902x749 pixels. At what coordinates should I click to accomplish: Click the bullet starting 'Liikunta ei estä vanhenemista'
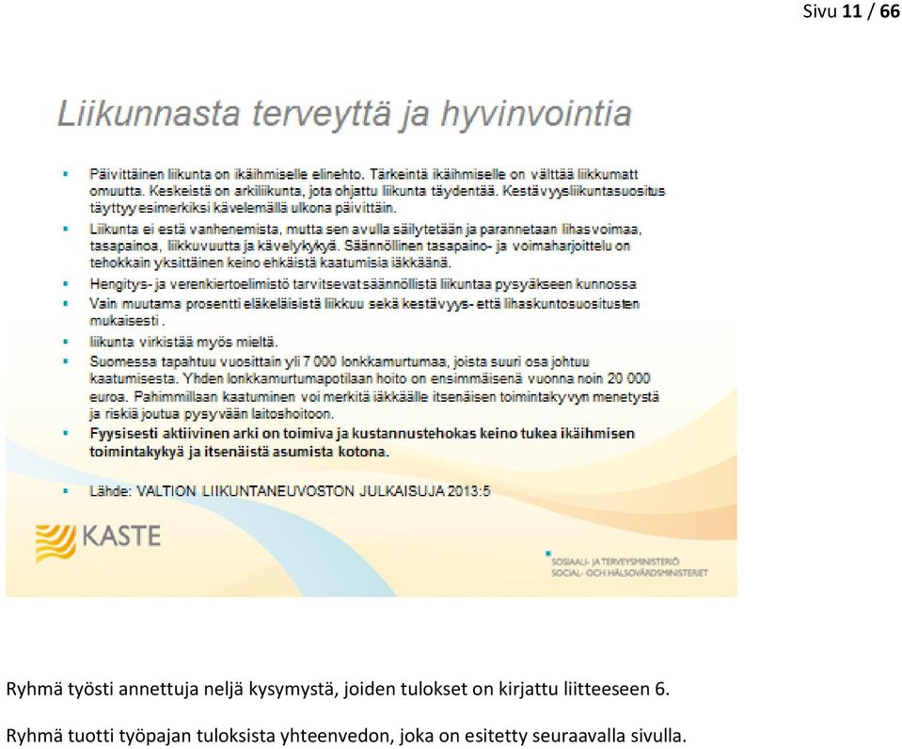tap(365, 246)
